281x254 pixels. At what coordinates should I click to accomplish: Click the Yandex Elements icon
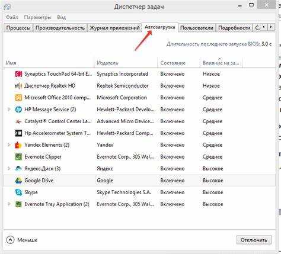point(18,145)
